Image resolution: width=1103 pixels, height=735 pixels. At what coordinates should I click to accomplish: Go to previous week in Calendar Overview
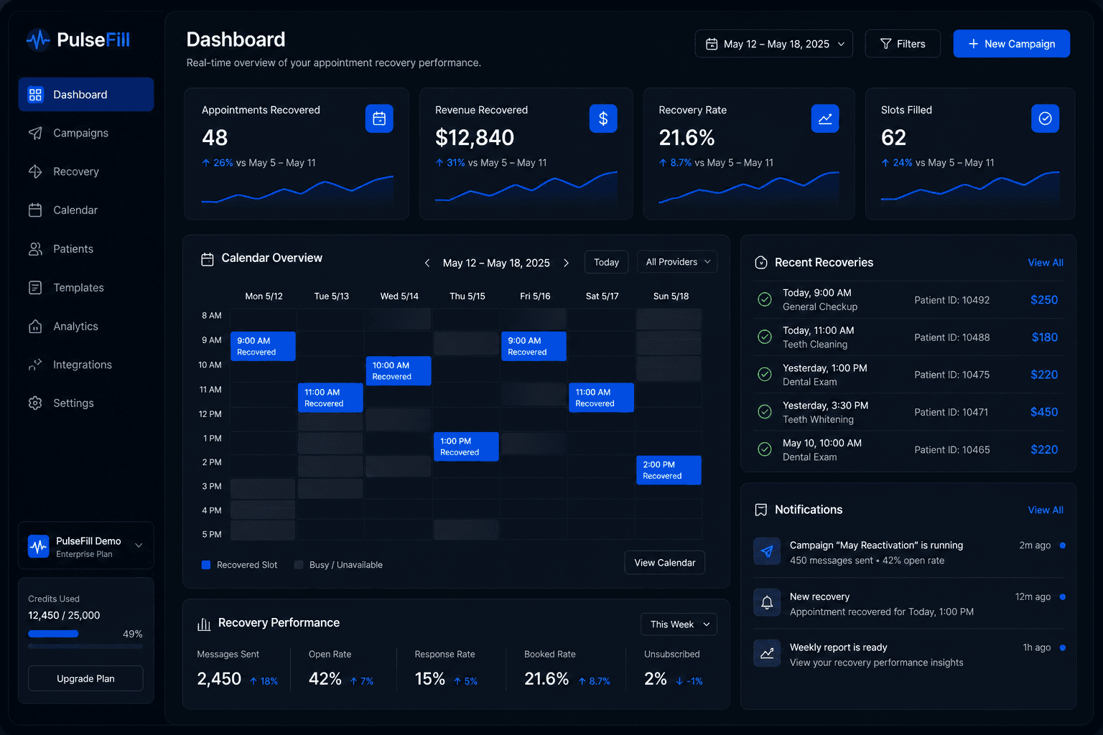(427, 263)
